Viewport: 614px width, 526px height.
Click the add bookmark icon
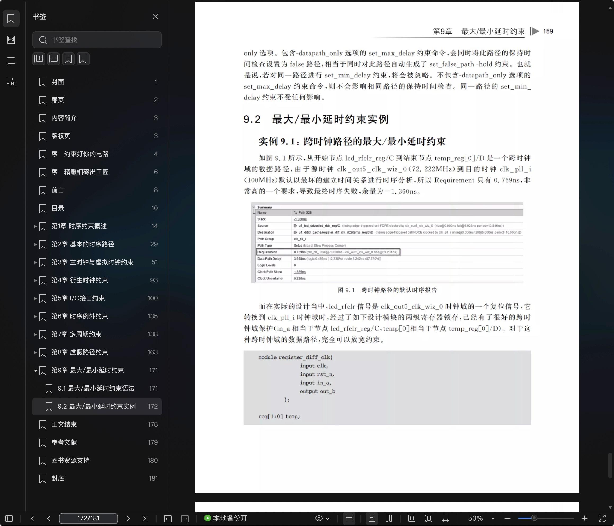pos(68,59)
